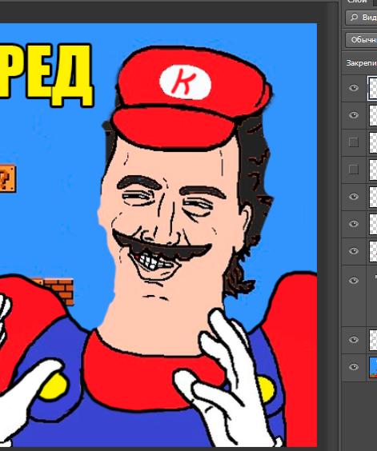Hide the seventh layer with its eye icon
377x451 pixels.
354,251
